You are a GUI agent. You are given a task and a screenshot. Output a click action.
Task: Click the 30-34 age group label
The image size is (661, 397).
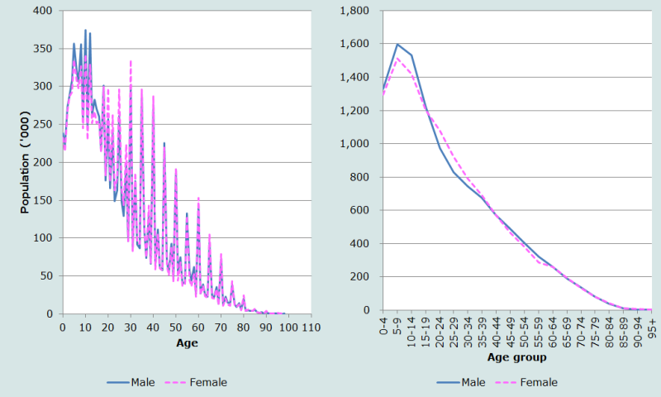[468, 332]
